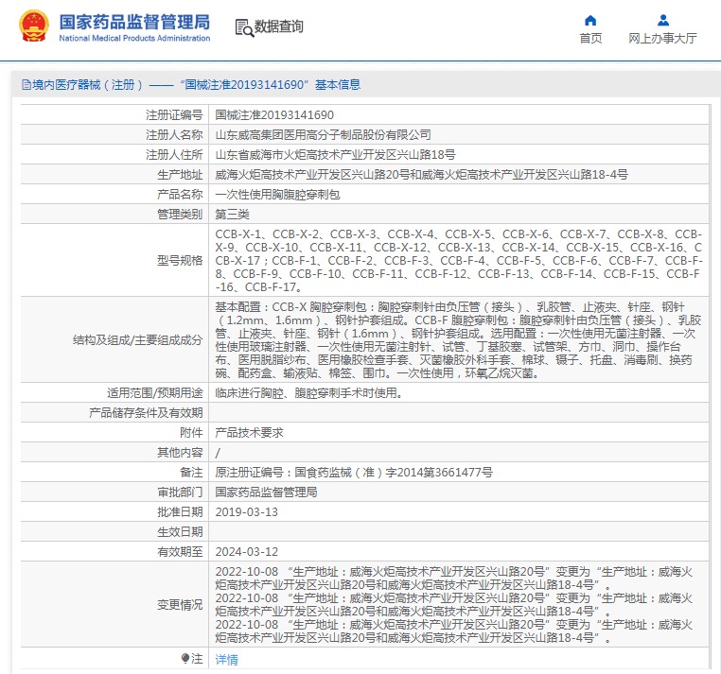Click the 变更情况 row label

click(180, 605)
